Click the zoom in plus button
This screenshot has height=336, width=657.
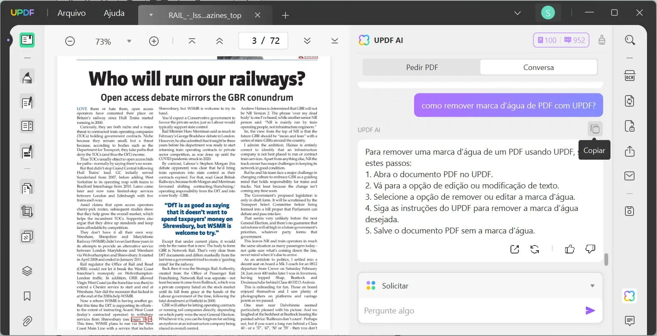coord(154,41)
